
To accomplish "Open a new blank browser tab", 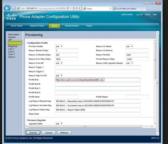I will [144, 9].
